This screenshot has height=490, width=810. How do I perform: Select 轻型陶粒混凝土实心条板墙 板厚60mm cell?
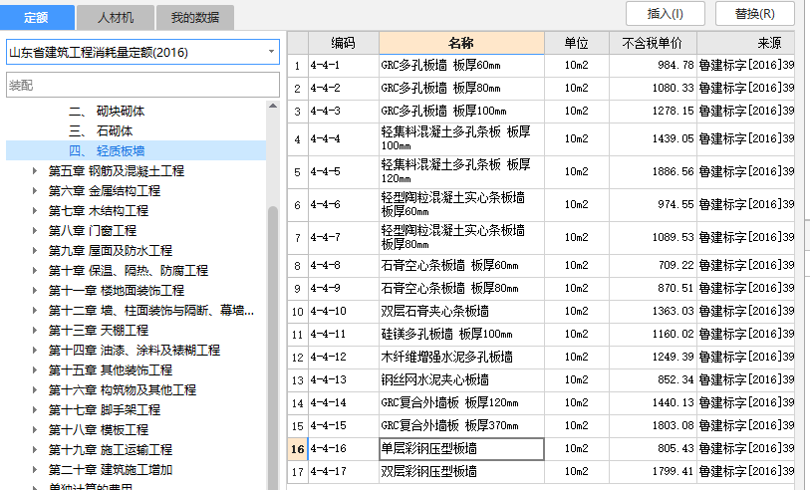point(461,205)
